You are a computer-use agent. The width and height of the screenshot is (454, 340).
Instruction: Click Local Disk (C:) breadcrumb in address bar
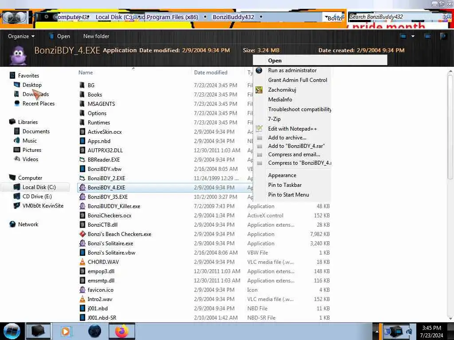114,17
